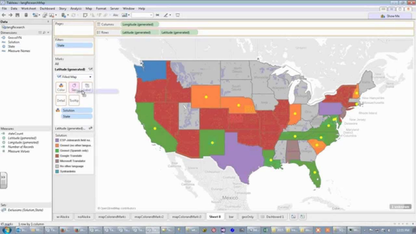416x234 pixels.
Task: Click the Google Translate legend color swatch
Action: 57,156
